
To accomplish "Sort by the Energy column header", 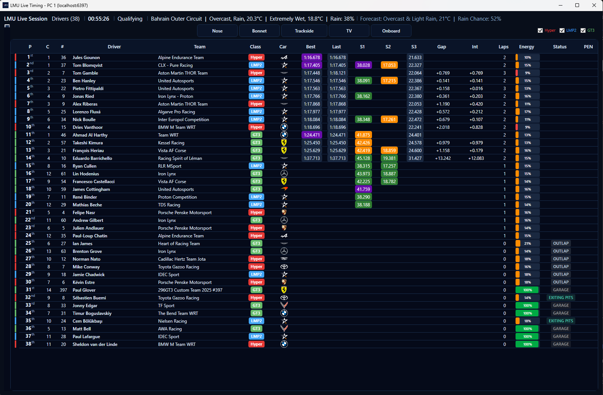I will click(x=527, y=47).
